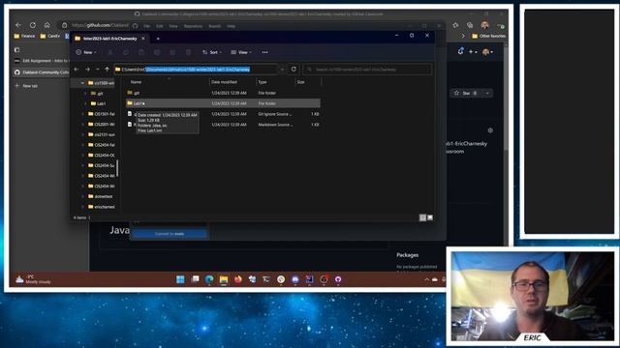Open the address bar history dropdown
This screenshot has width=620, height=348.
(282, 70)
